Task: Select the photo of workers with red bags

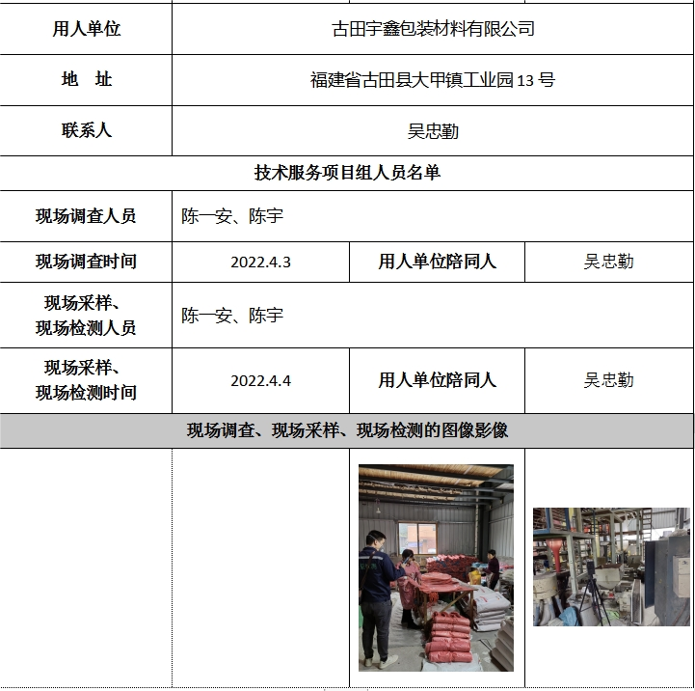Action: pos(436,567)
